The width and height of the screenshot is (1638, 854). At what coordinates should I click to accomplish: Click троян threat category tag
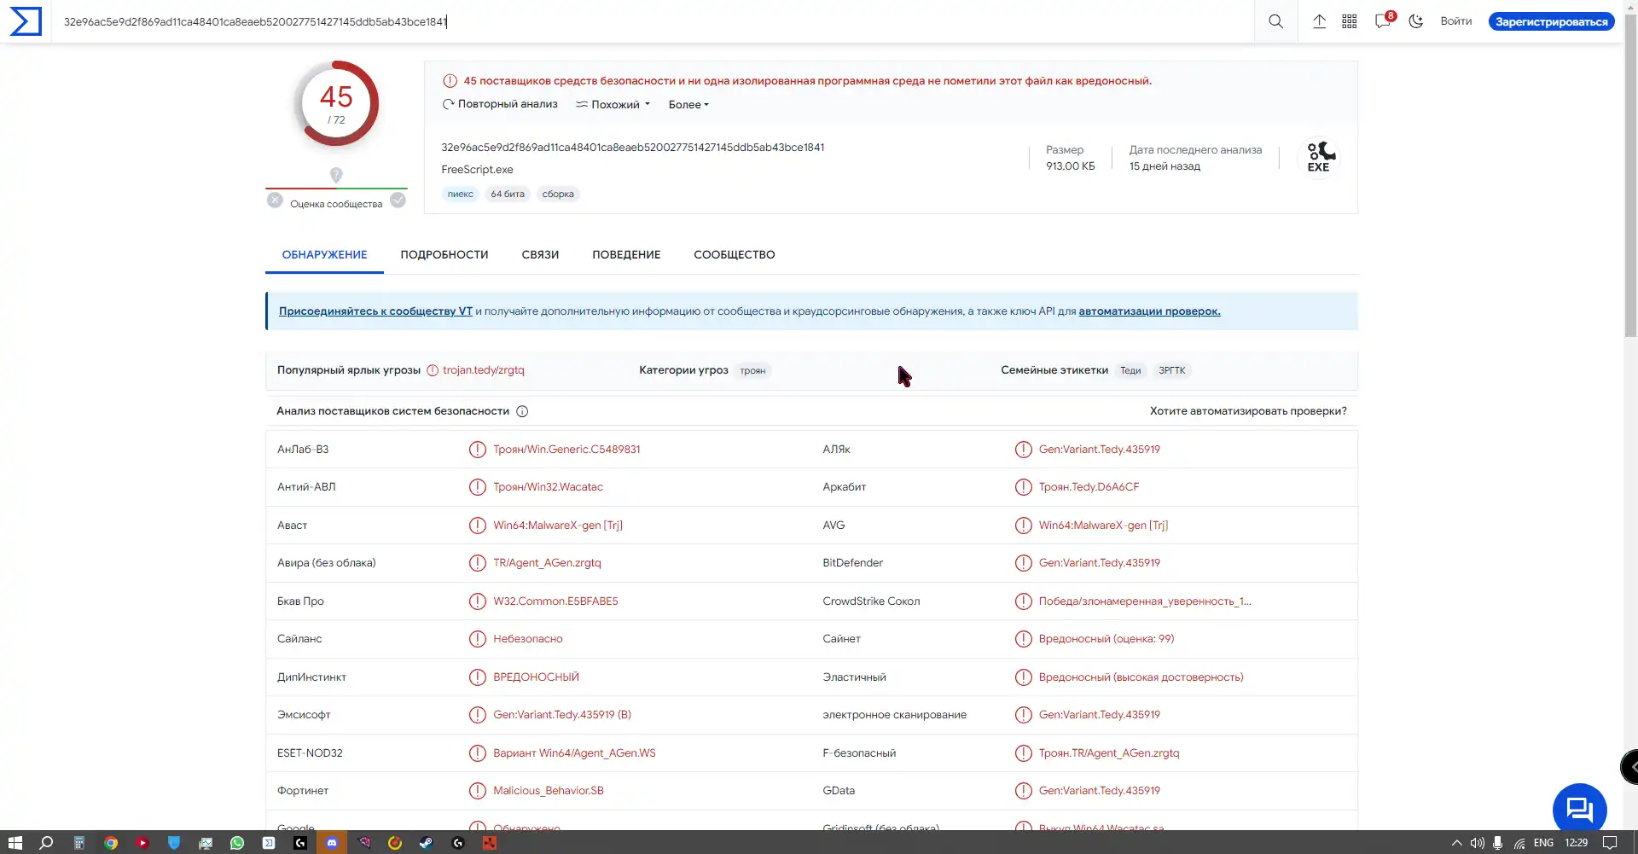(x=752, y=371)
